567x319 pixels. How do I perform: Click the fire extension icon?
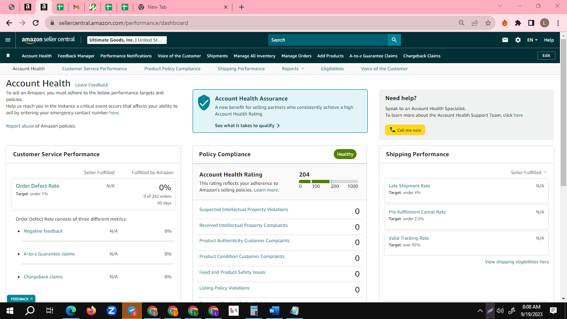505,23
